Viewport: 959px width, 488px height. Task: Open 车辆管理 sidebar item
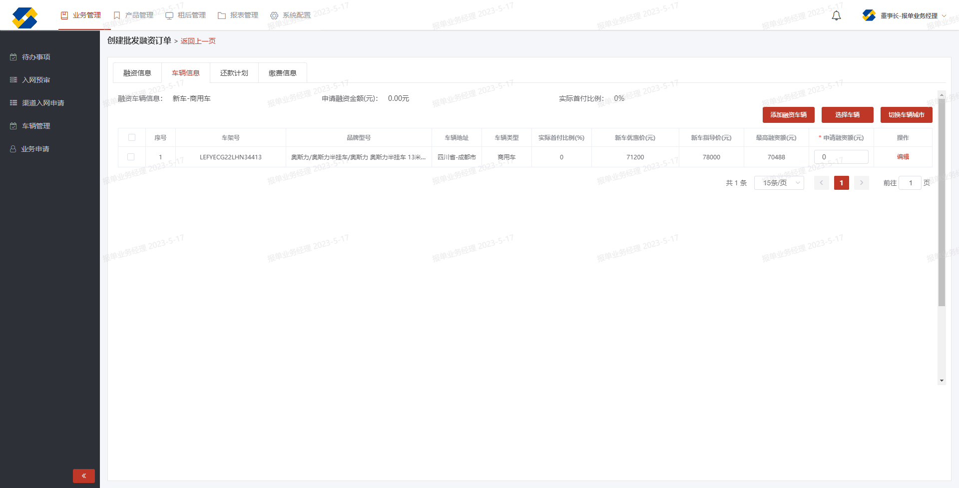point(36,126)
